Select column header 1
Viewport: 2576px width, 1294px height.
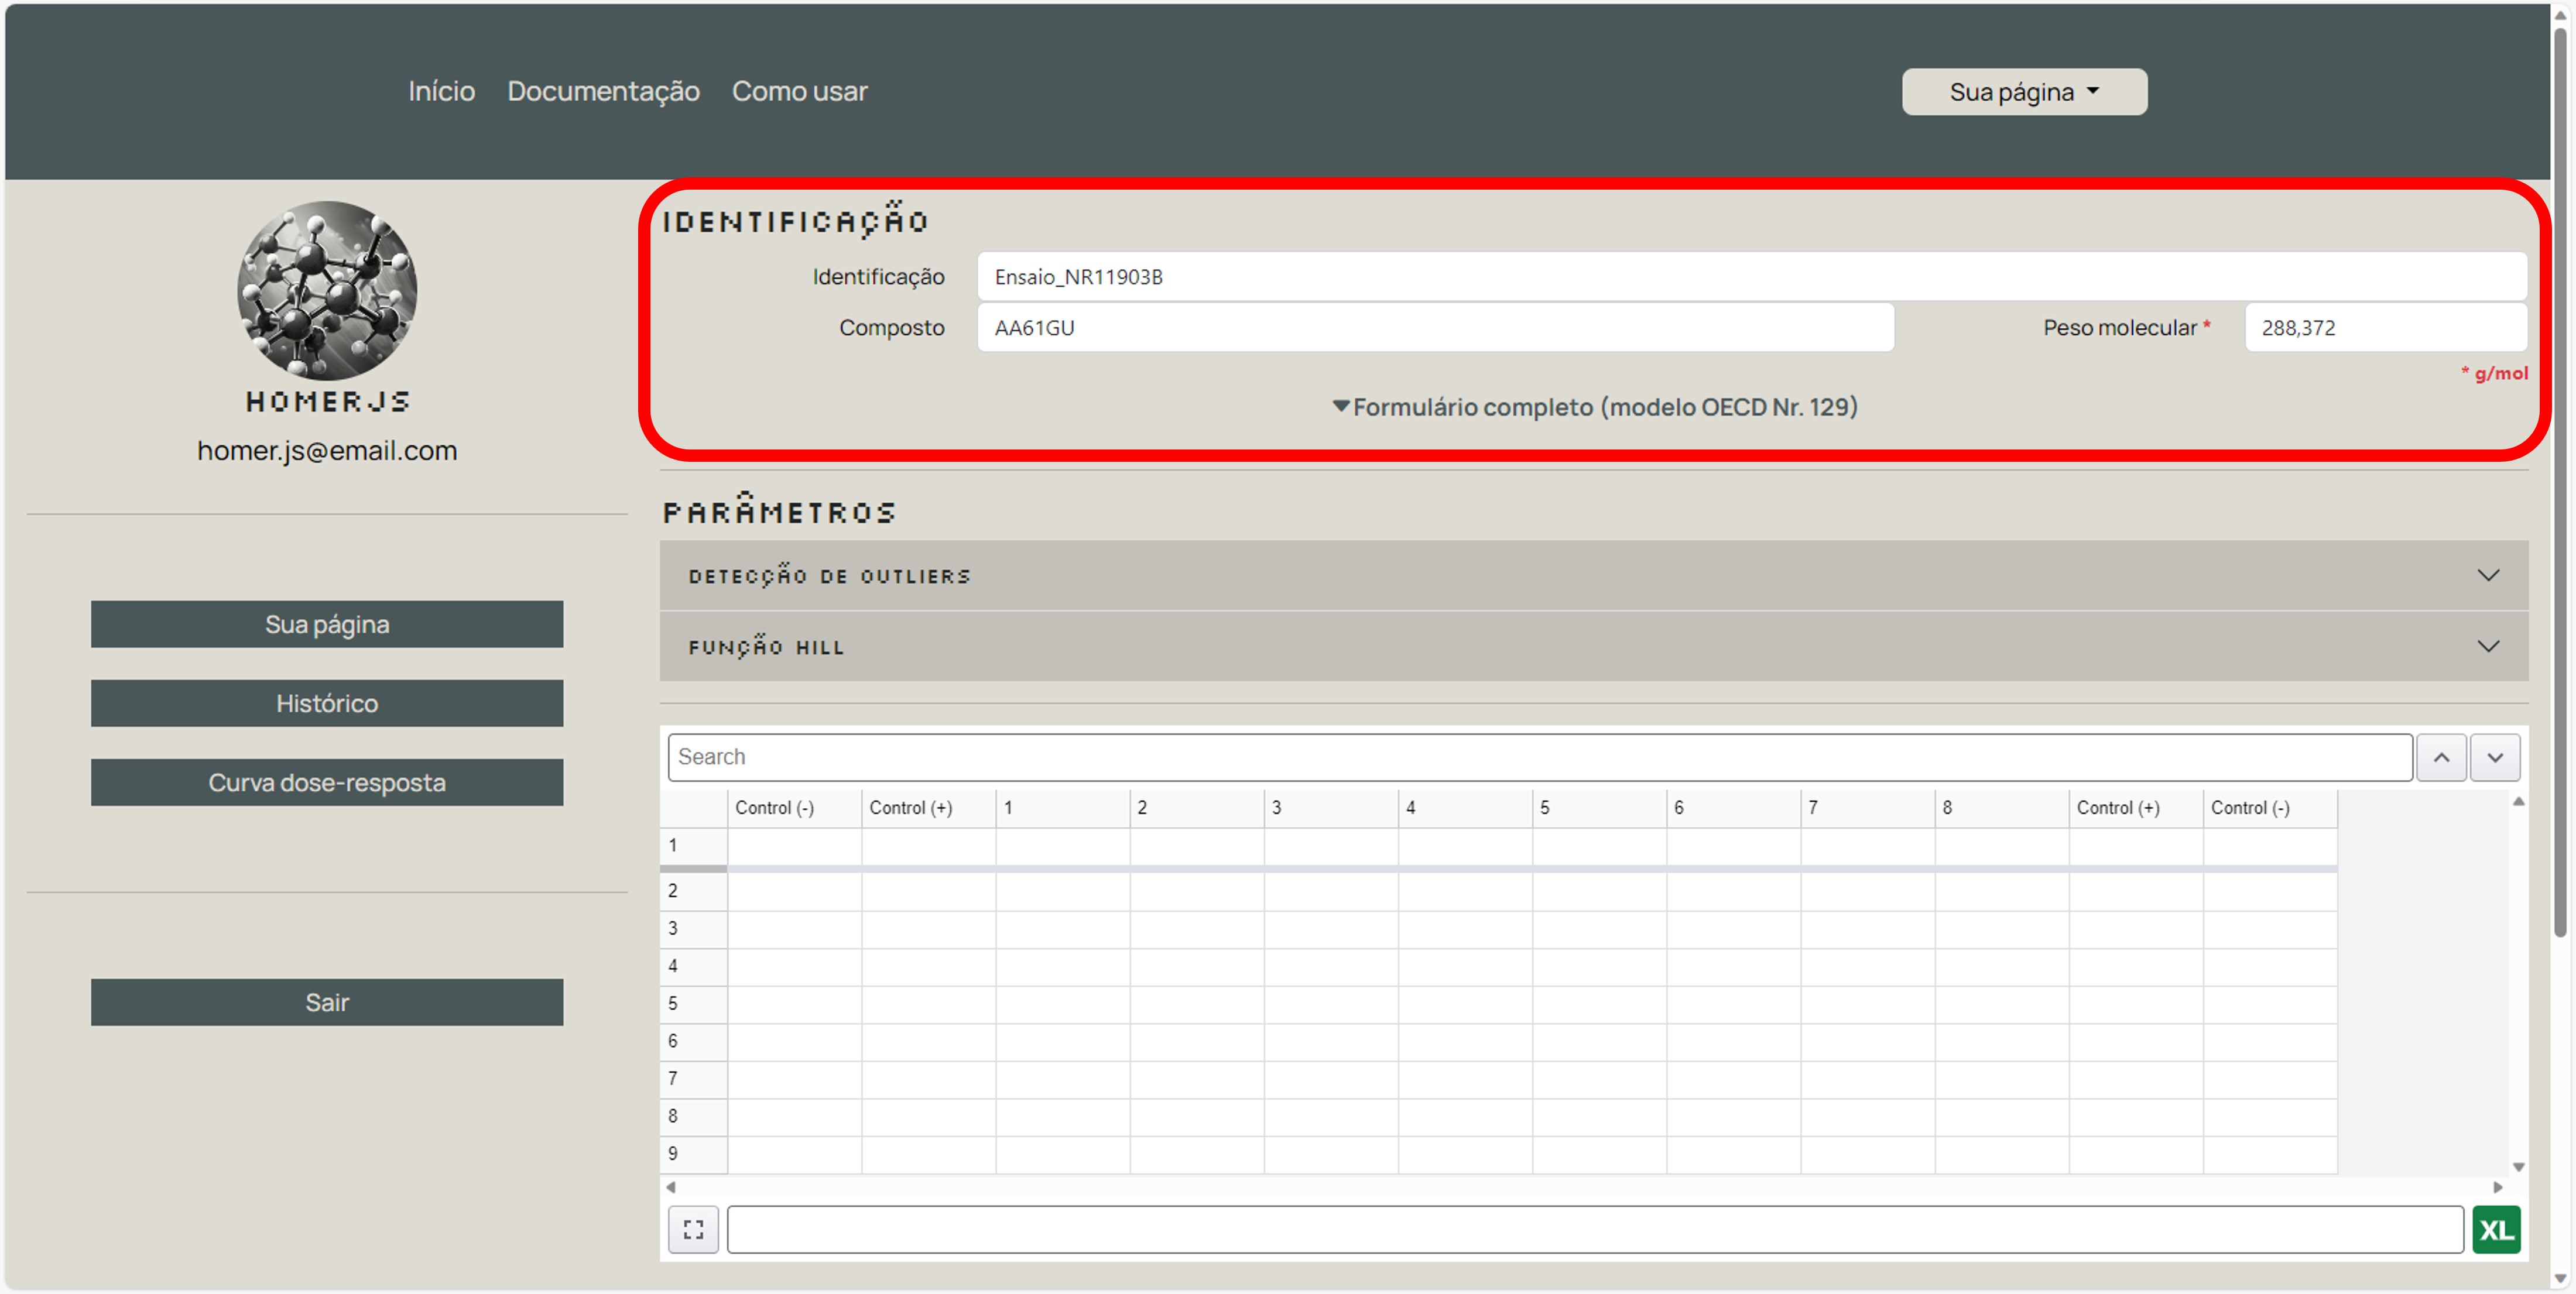pyautogui.click(x=1063, y=808)
